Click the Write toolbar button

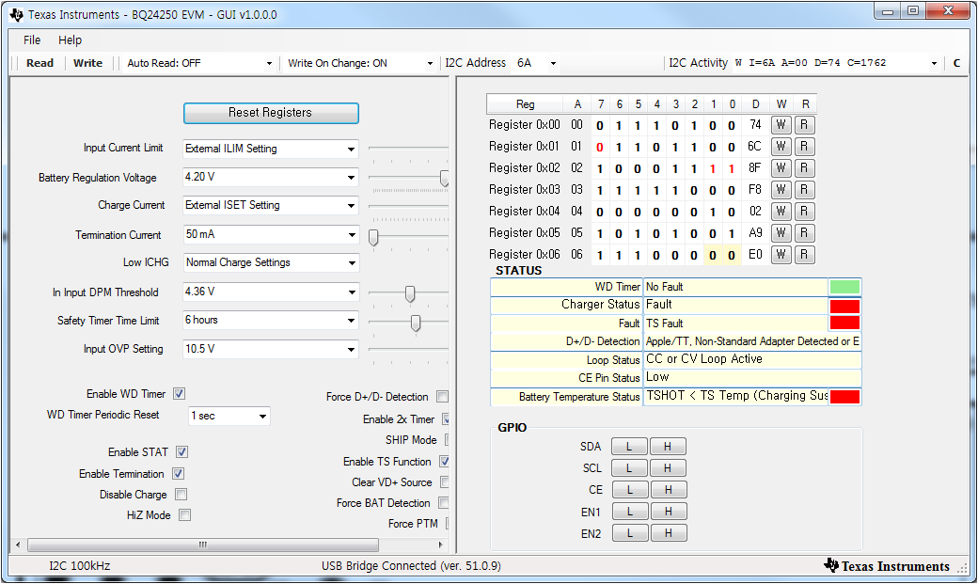click(x=88, y=63)
